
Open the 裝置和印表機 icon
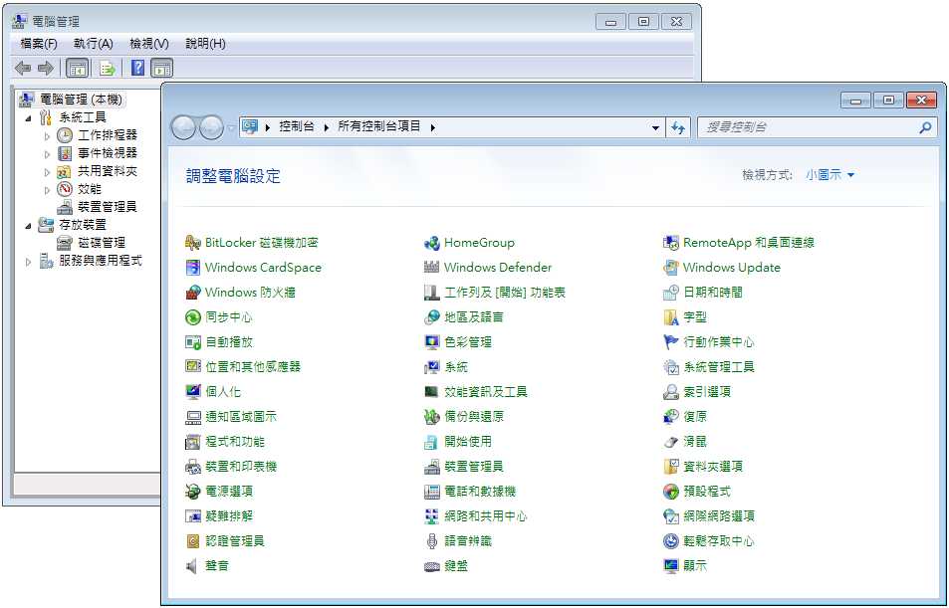[192, 467]
